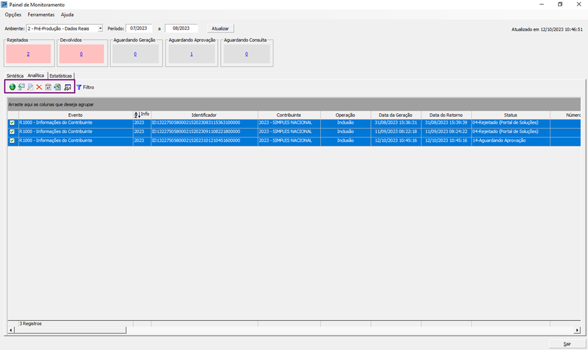This screenshot has width=588, height=350.
Task: Uncheck the first R1000 row checkbox
Action: pyautogui.click(x=13, y=123)
